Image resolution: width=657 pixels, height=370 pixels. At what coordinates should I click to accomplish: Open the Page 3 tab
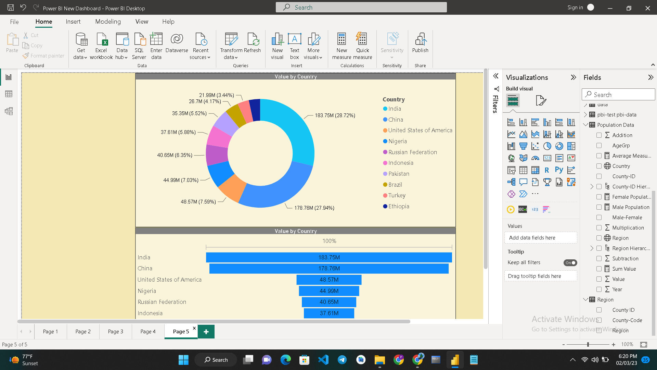click(x=115, y=331)
